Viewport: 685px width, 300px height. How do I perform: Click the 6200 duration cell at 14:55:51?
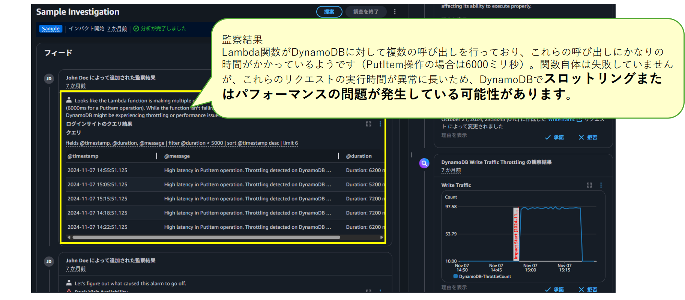coord(365,170)
